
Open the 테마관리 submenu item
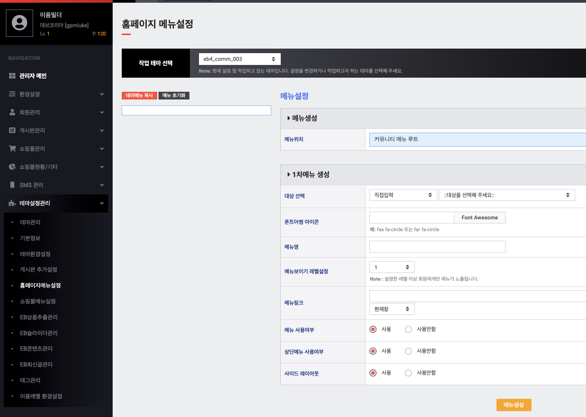coord(30,222)
